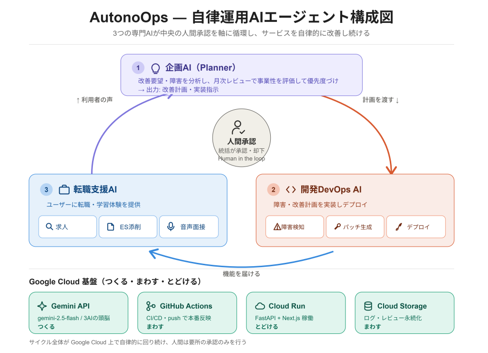The image size is (488, 353).
Task: Click the cloud icon beside Cloud Run
Action: pyautogui.click(x=260, y=306)
